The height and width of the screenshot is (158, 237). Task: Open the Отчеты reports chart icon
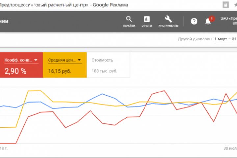click(147, 19)
